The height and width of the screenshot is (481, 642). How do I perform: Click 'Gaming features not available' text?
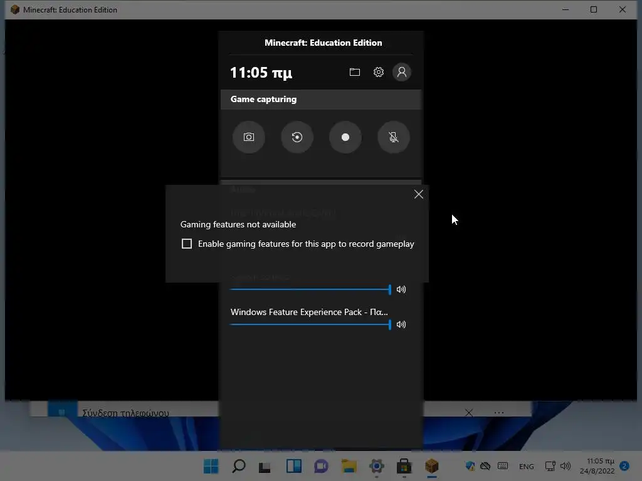click(x=238, y=225)
